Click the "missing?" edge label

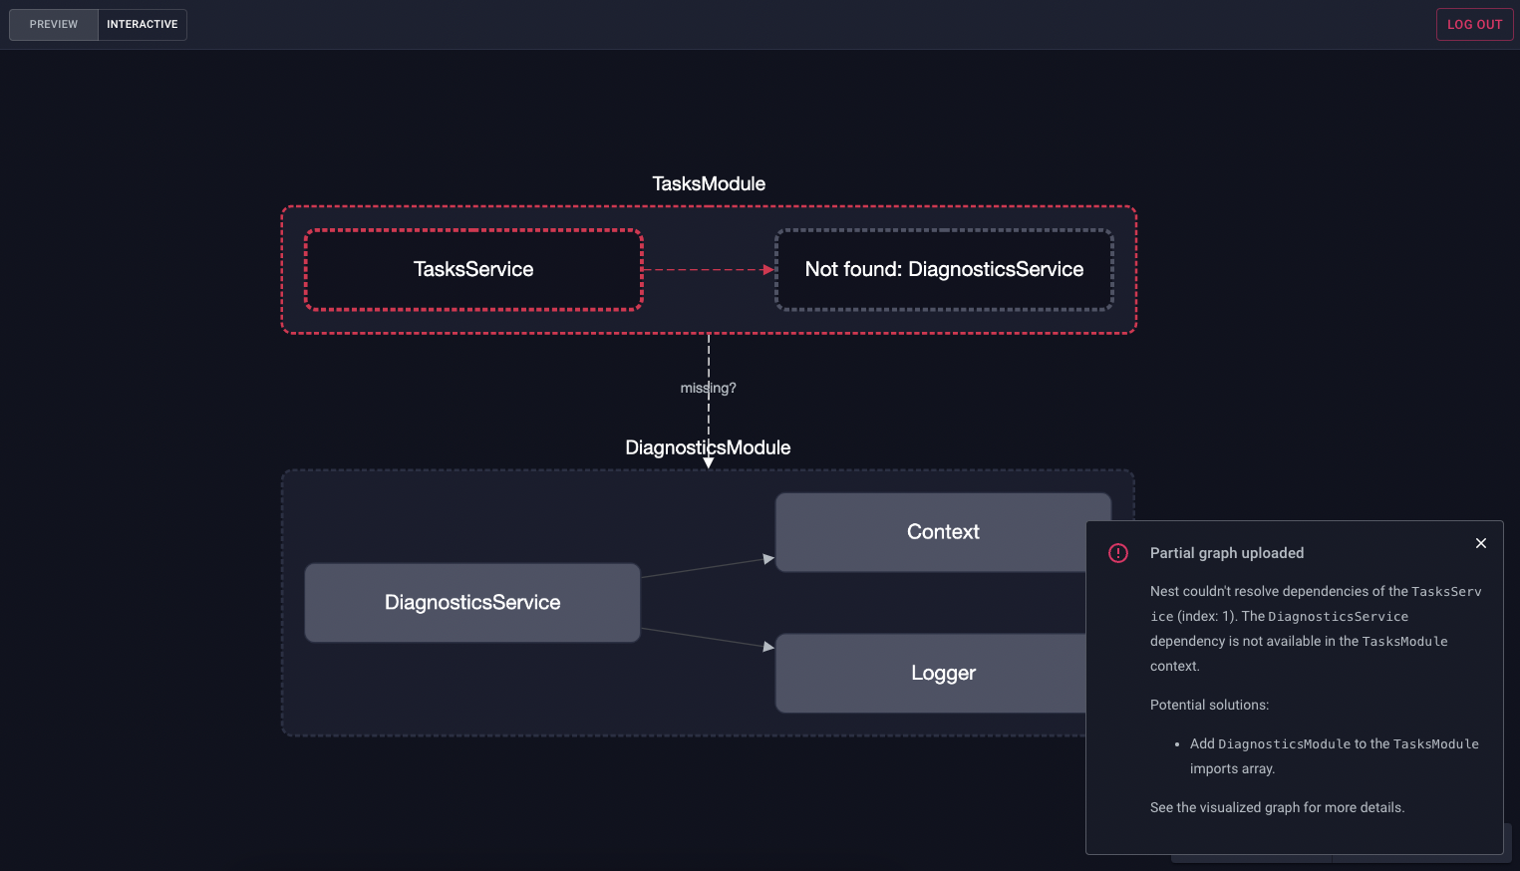click(x=709, y=388)
